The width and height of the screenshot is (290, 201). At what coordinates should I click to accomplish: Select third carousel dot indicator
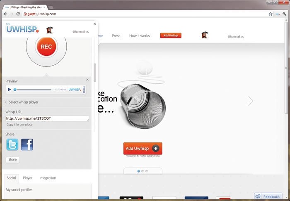[147, 171]
